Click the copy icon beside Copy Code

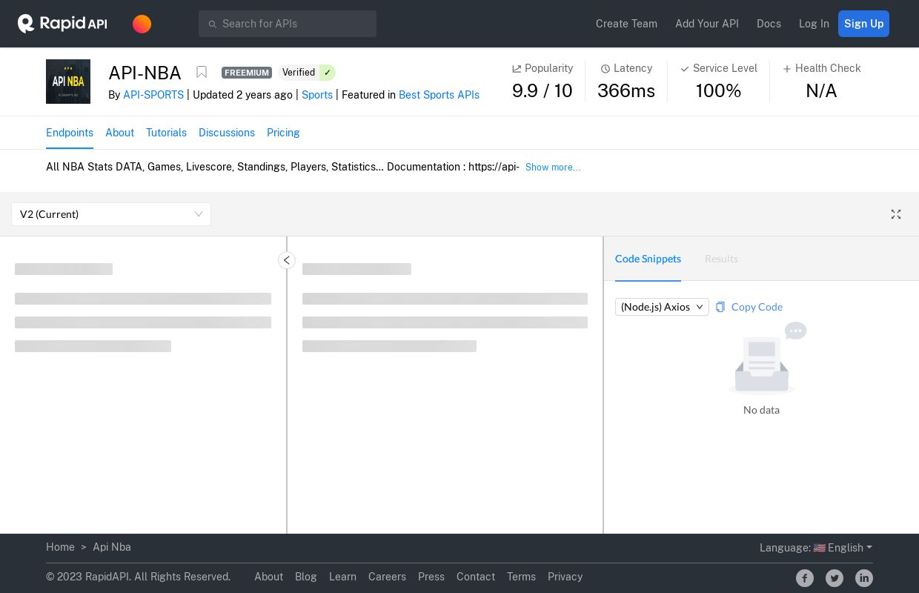[720, 307]
